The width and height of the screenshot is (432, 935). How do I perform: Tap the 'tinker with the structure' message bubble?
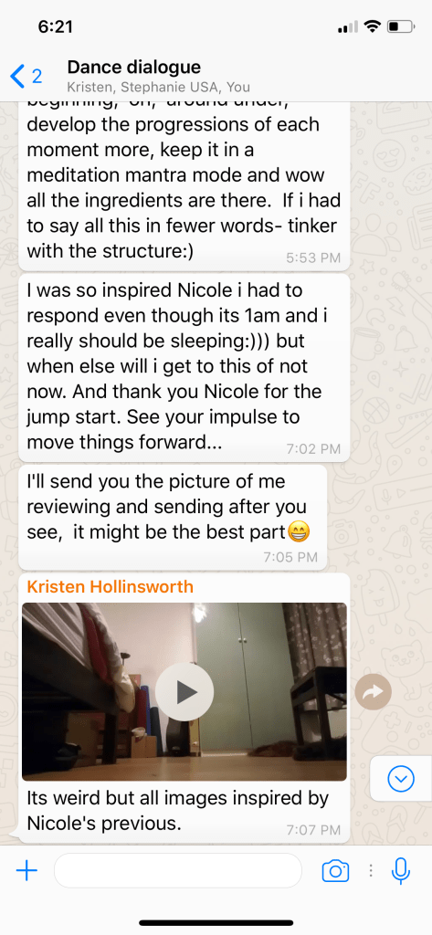184,185
